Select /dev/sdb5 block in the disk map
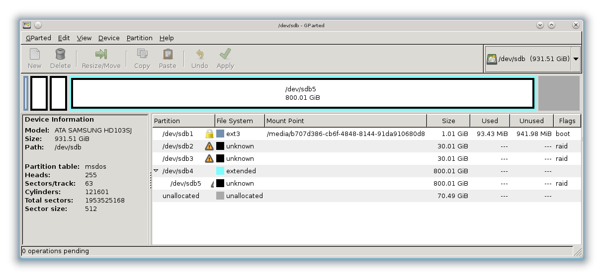The height and width of the screenshot is (278, 603). click(x=302, y=93)
